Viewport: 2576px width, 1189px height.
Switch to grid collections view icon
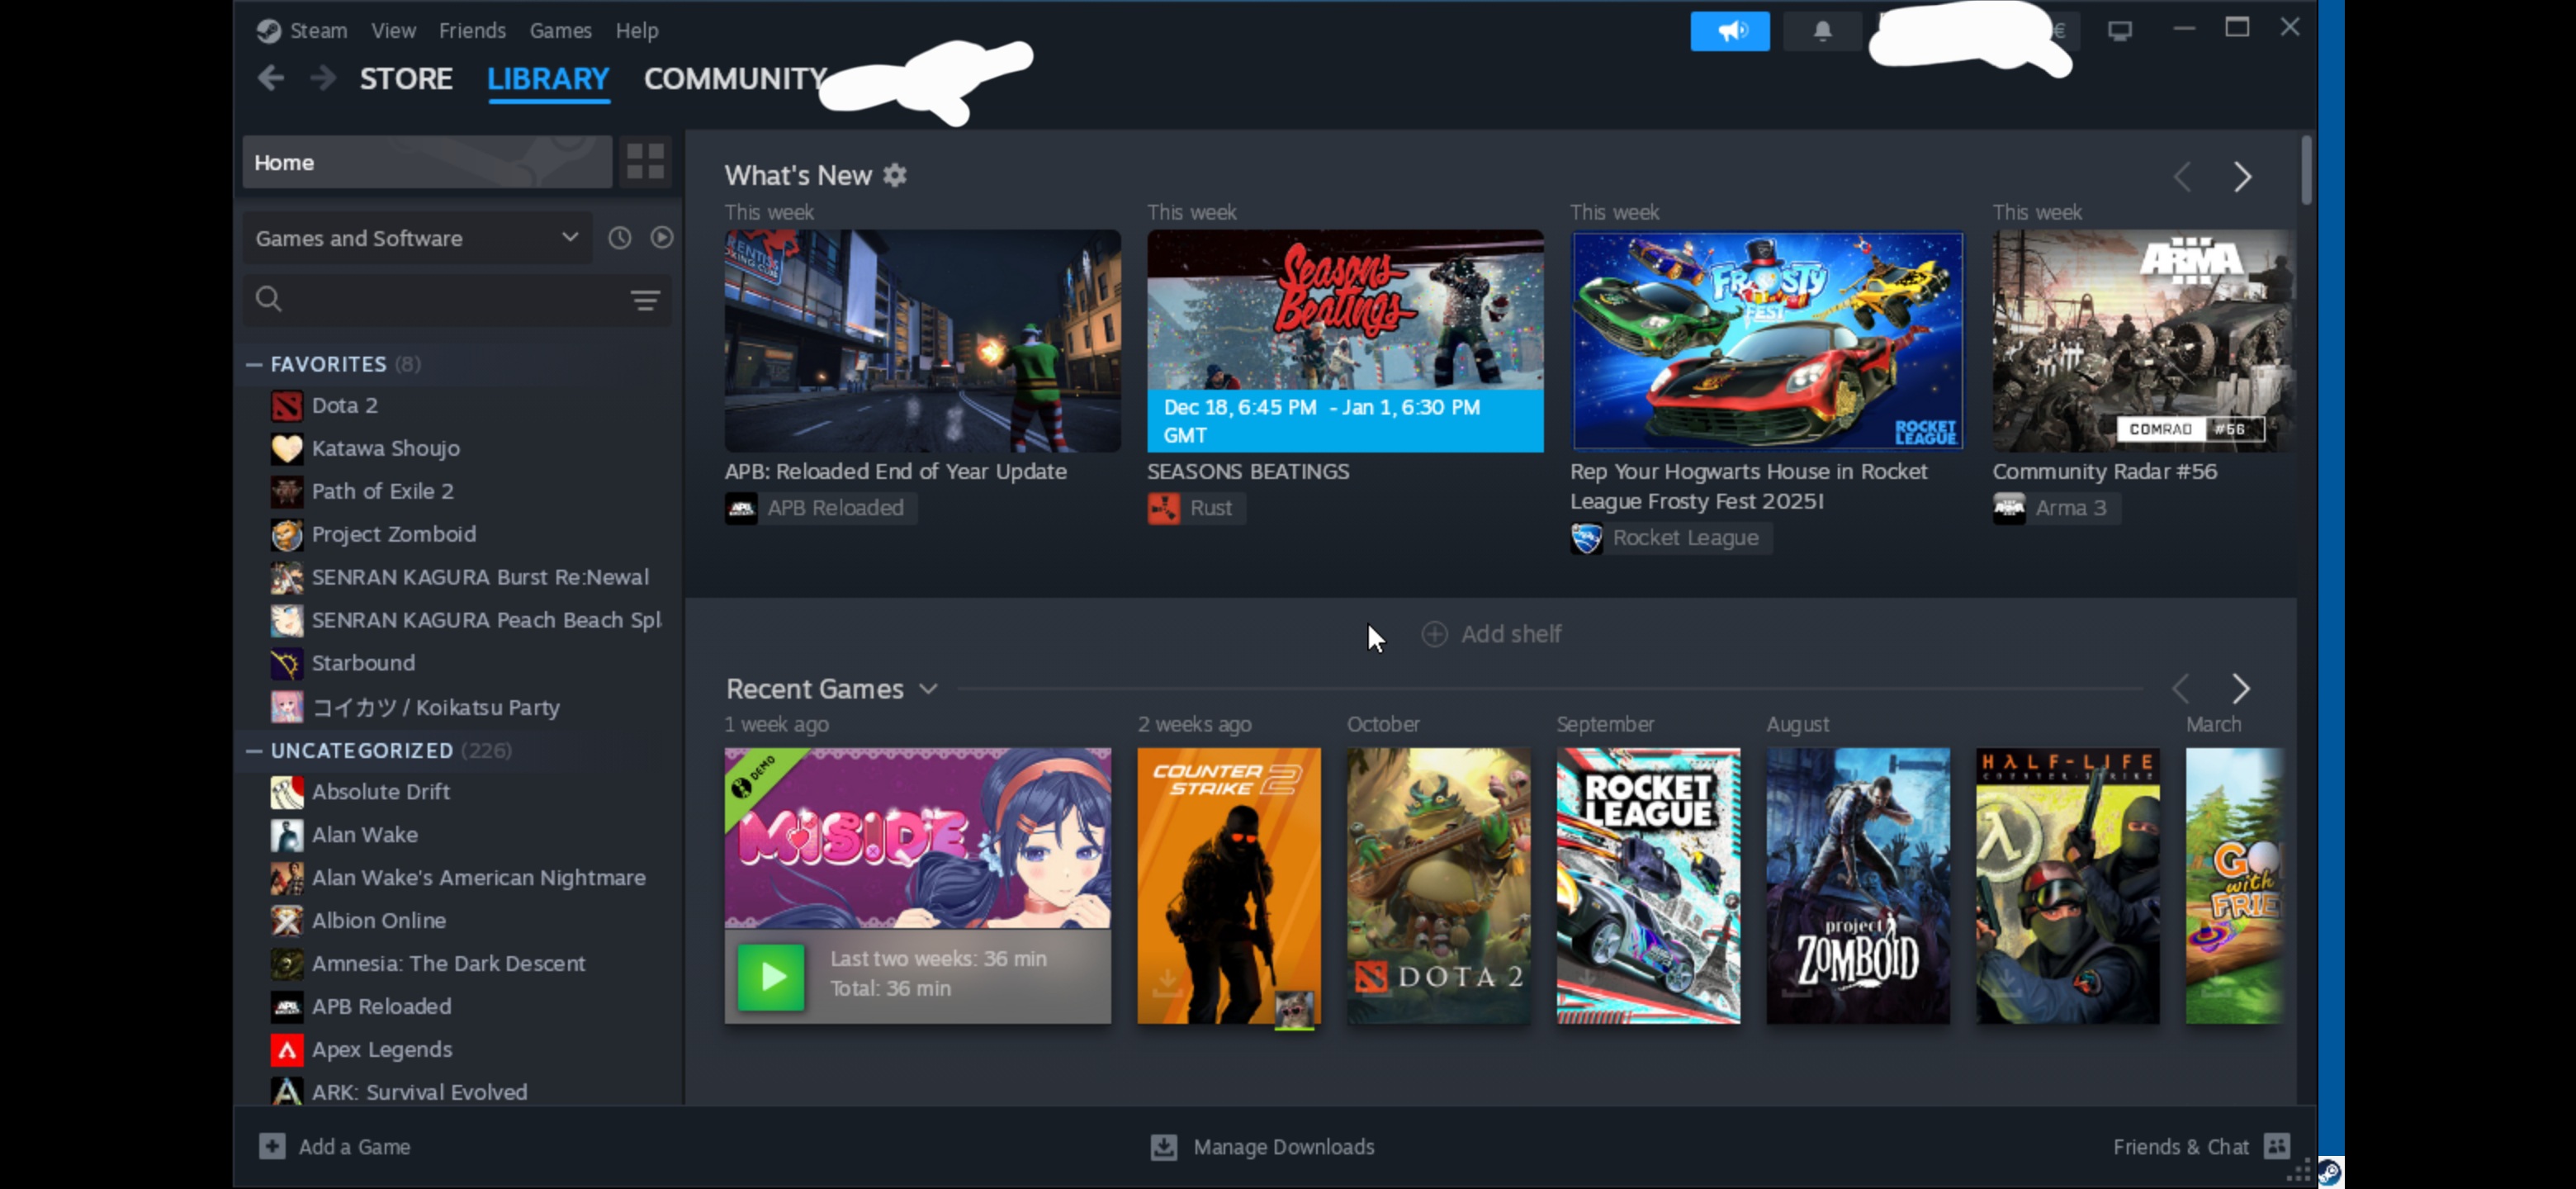pyautogui.click(x=645, y=161)
